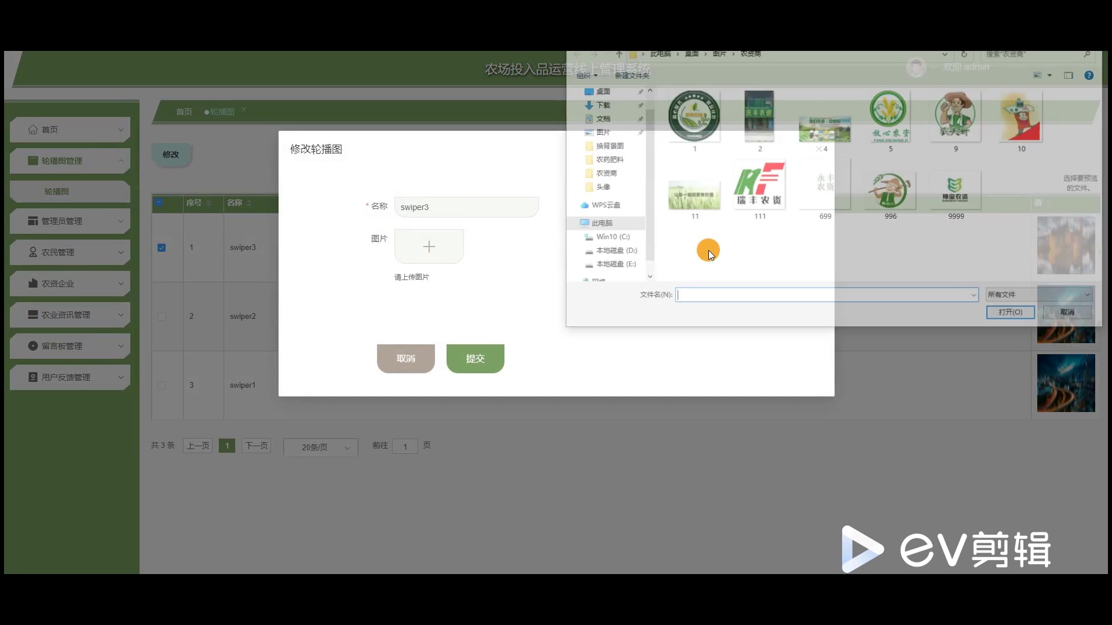The image size is (1112, 625).
Task: Uncheck the swiper3 row checkbox
Action: pyautogui.click(x=162, y=248)
